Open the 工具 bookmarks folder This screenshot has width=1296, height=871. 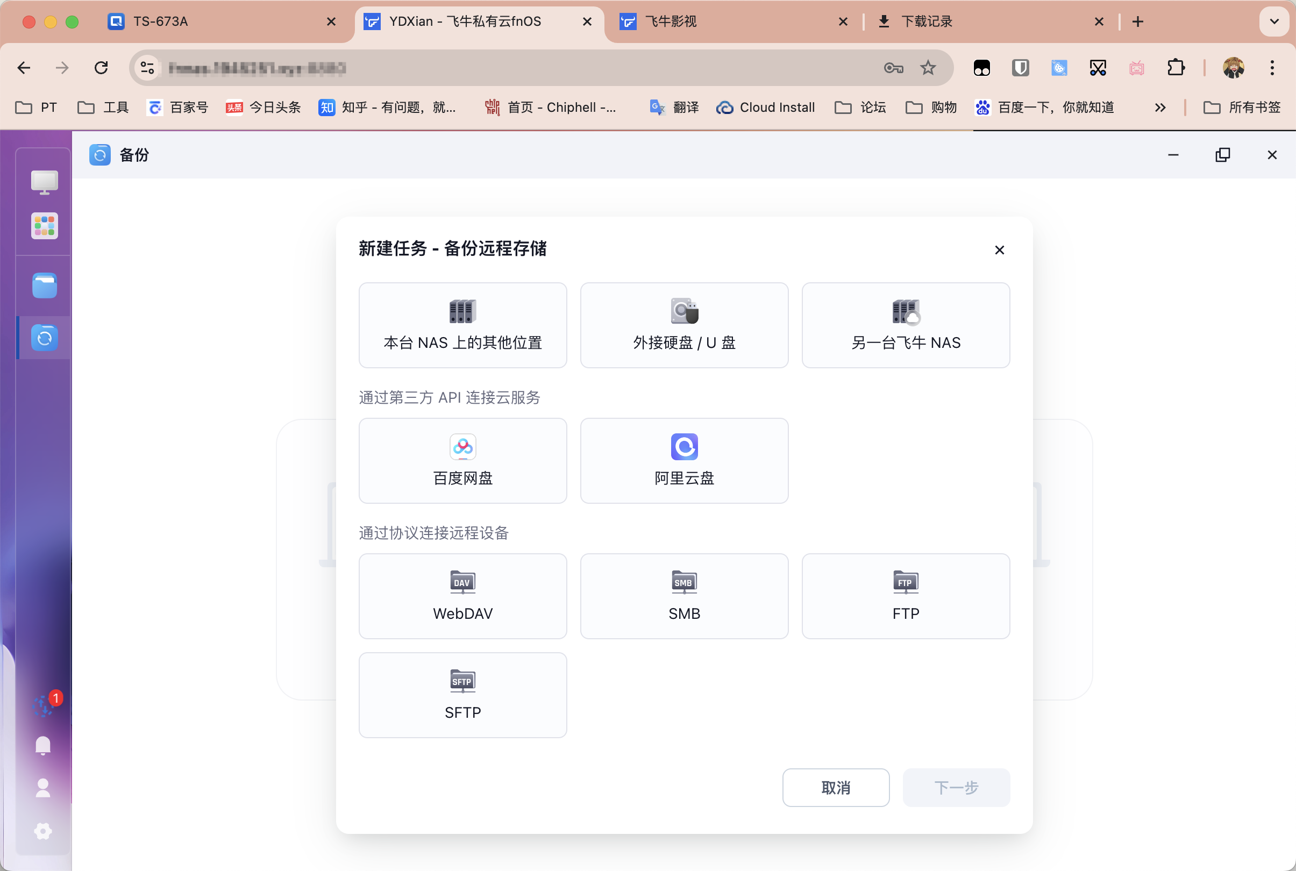click(x=103, y=107)
